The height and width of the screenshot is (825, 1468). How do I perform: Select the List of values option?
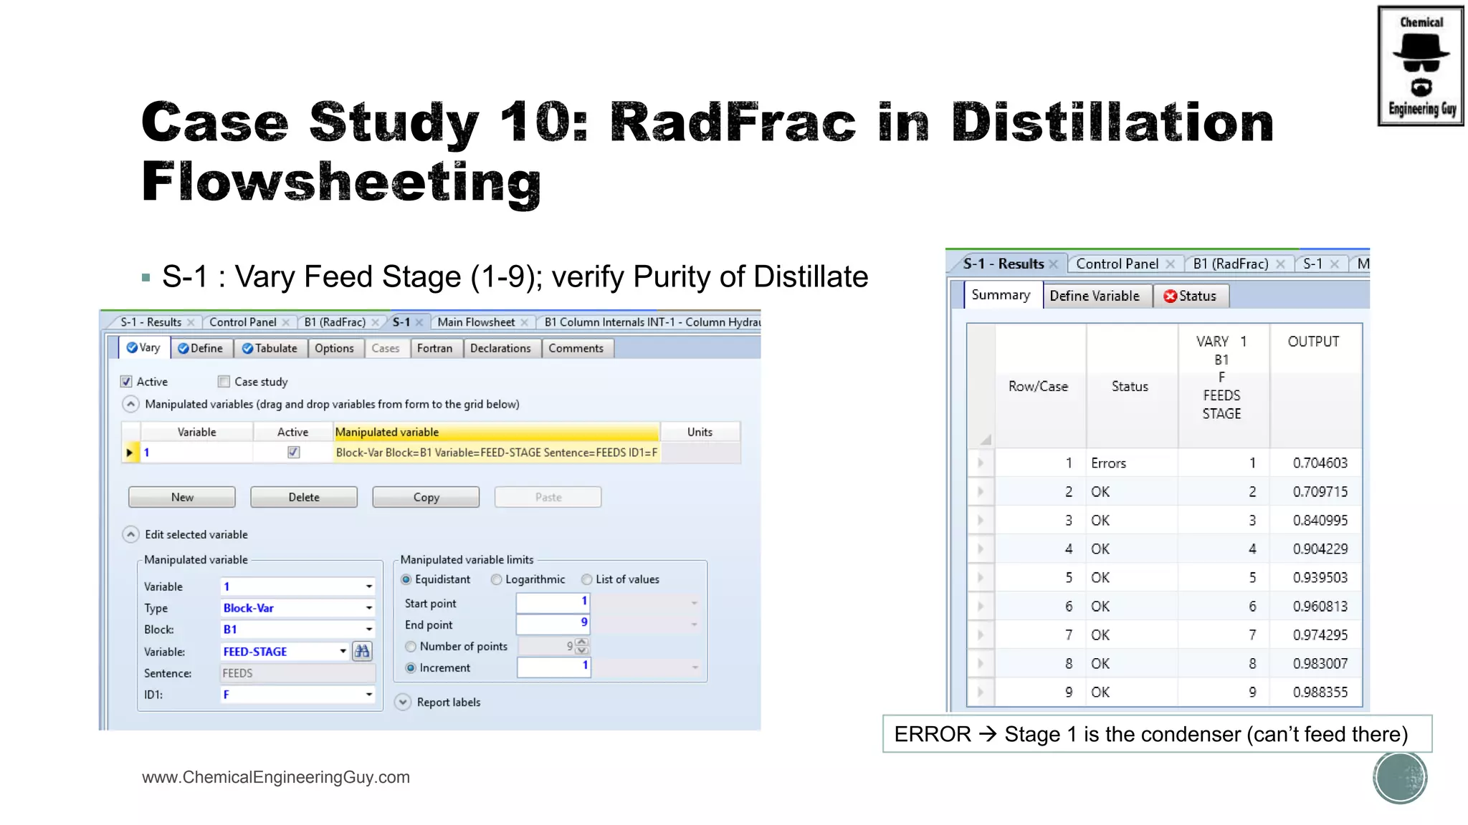tap(587, 579)
